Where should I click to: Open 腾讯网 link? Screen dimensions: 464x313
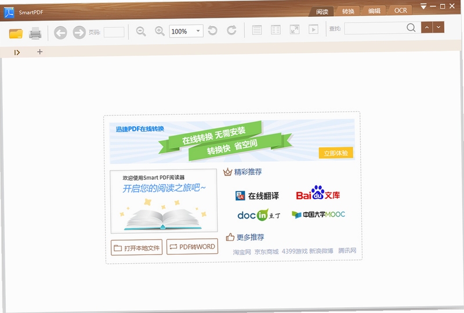coord(347,250)
